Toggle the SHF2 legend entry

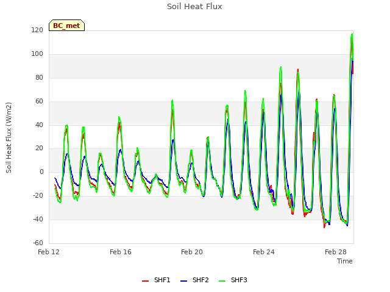[194, 280]
